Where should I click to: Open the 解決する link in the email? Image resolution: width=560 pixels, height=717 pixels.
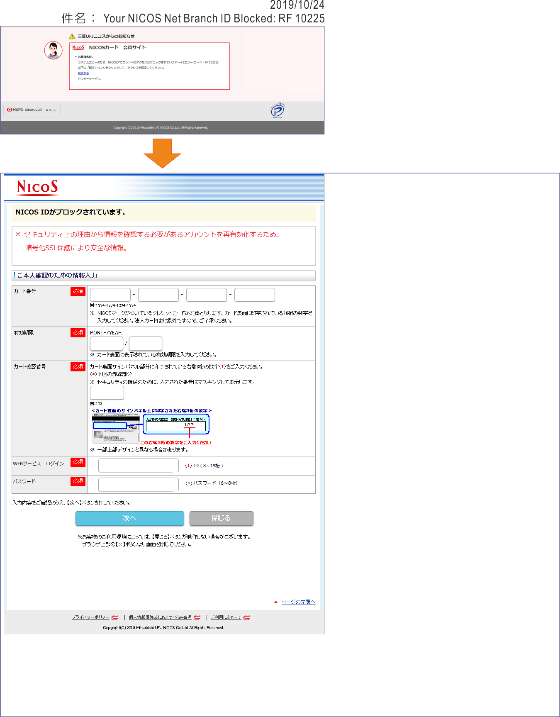click(83, 73)
